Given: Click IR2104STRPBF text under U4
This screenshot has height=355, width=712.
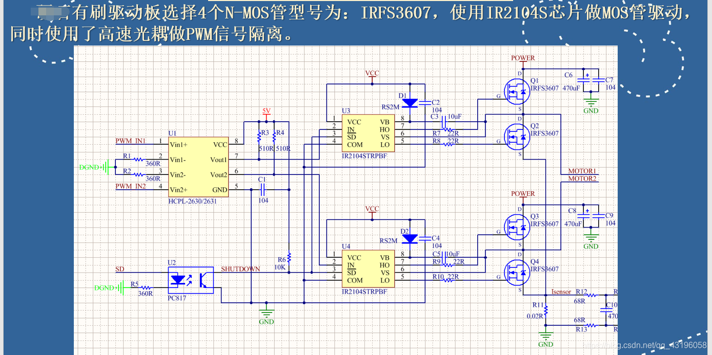Looking at the screenshot, I should click(364, 292).
